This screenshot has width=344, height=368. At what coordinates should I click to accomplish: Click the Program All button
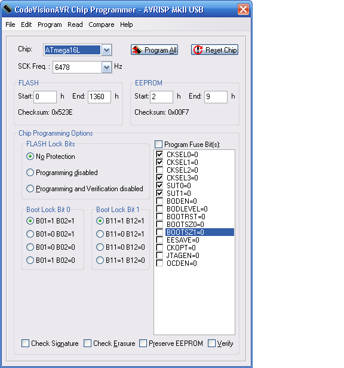coord(155,50)
